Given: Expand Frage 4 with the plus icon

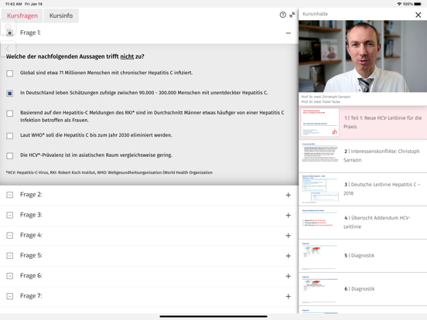Looking at the screenshot, I should [x=288, y=236].
